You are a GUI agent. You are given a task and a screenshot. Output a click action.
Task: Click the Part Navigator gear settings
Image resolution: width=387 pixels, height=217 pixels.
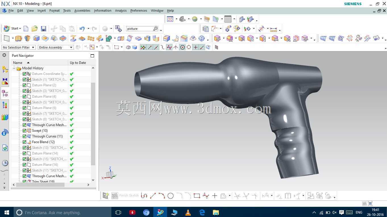pyautogui.click(x=4, y=55)
